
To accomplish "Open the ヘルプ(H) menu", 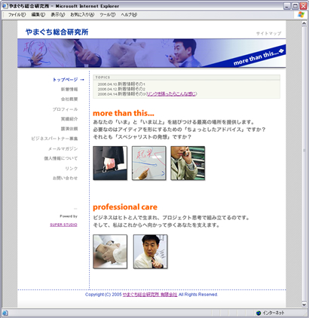I will (x=129, y=14).
